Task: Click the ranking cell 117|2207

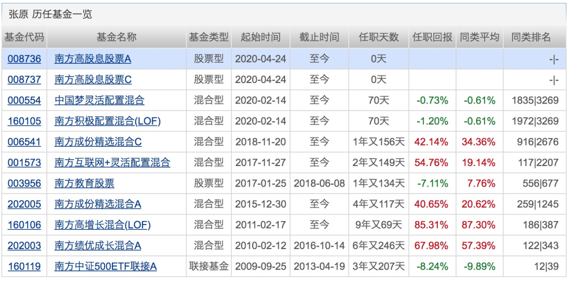Action: 538,163
